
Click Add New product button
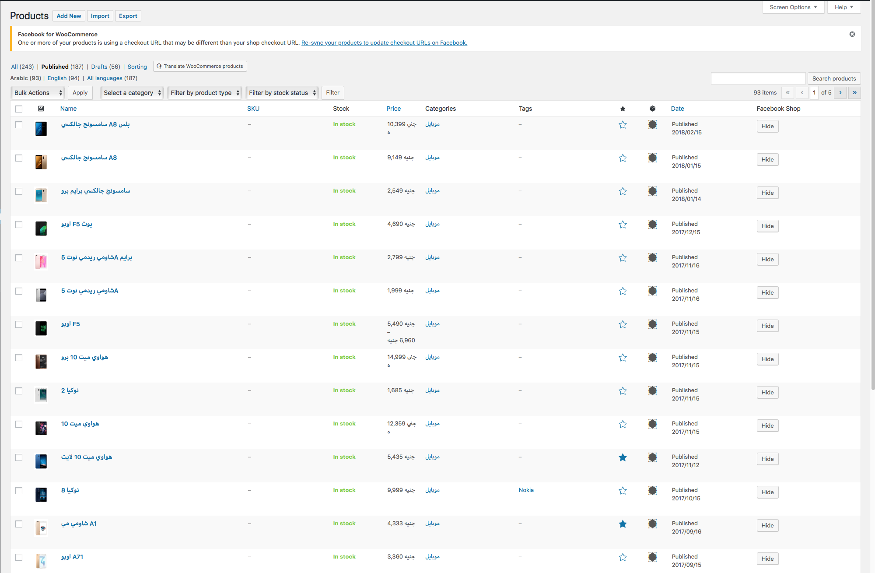(69, 16)
